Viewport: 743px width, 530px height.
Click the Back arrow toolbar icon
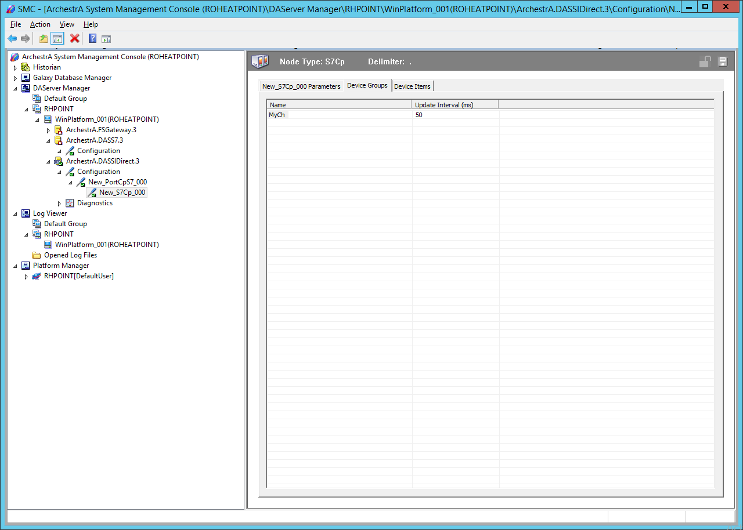pos(12,39)
